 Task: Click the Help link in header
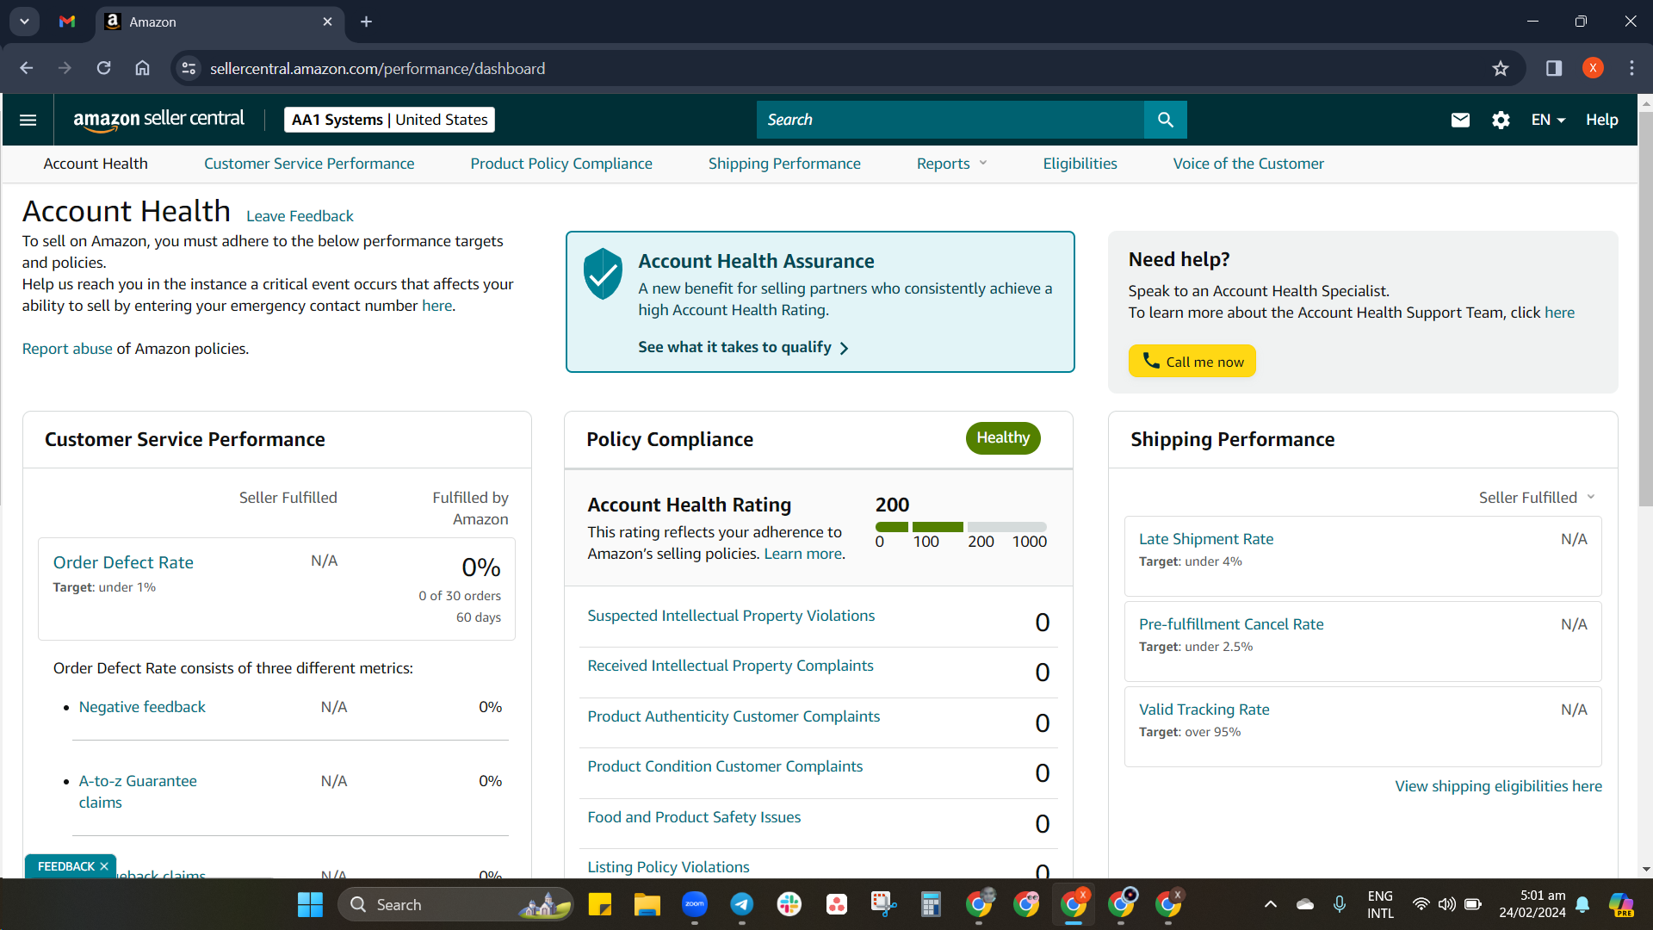pos(1601,120)
